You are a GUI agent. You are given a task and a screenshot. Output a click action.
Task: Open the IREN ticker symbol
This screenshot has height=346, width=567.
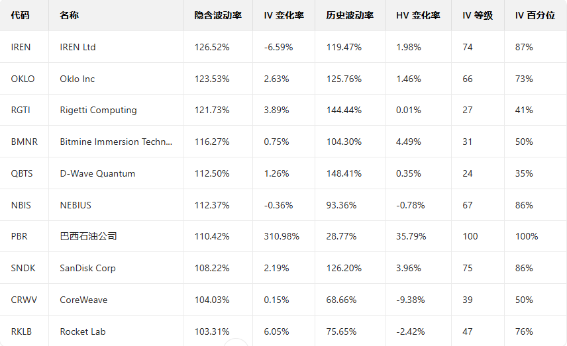(x=21, y=47)
